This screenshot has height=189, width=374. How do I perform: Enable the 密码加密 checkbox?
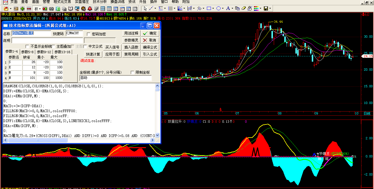click(x=89, y=34)
